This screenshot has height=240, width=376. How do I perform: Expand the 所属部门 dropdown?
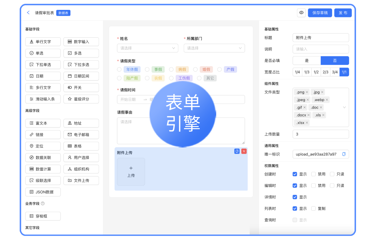click(214, 48)
